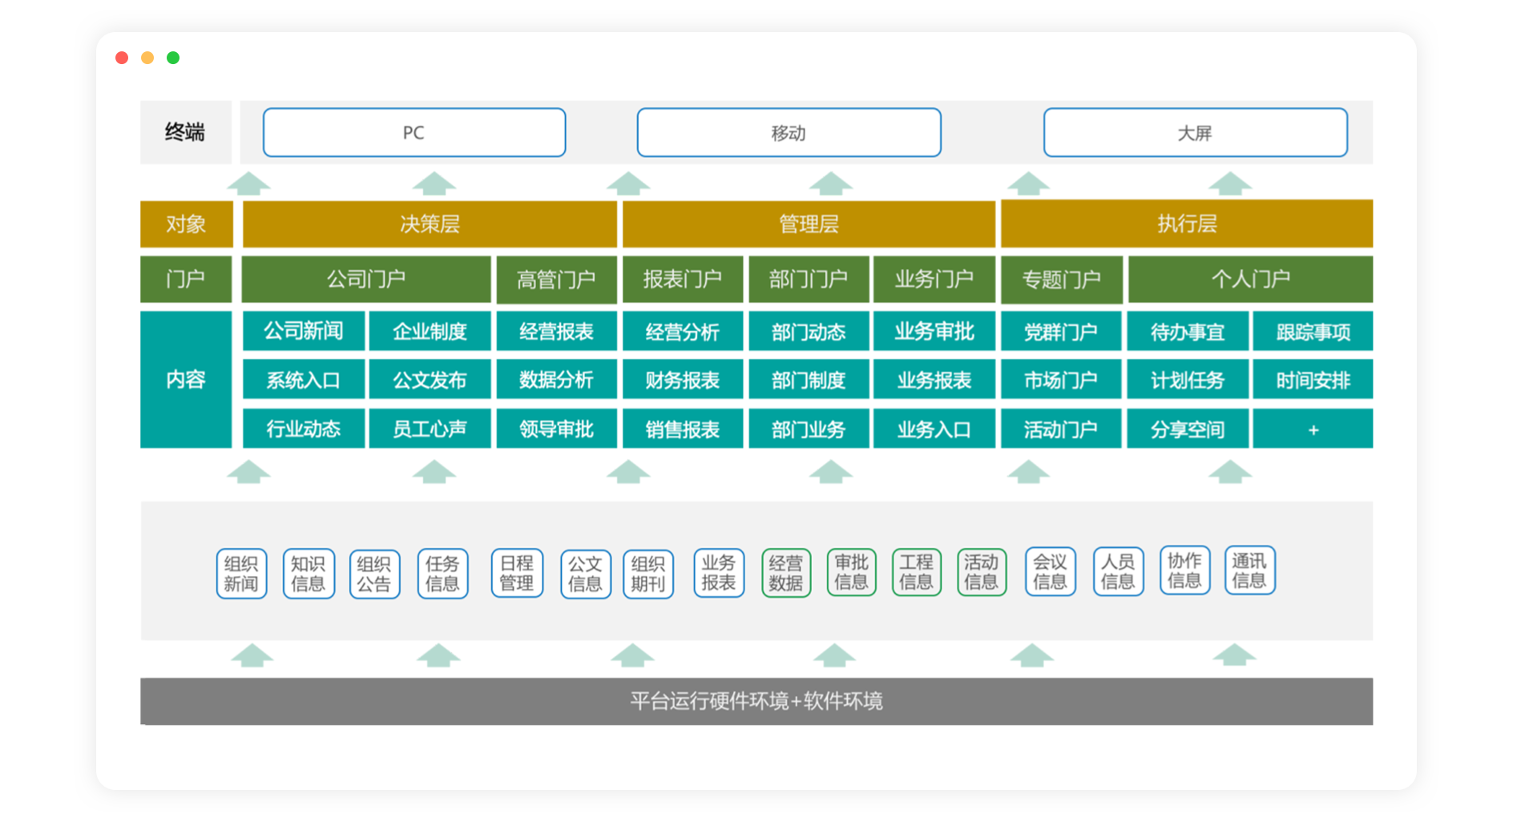Viewport: 1513px width, 822px height.
Task: Select the 审批信息 green box
Action: (x=851, y=572)
